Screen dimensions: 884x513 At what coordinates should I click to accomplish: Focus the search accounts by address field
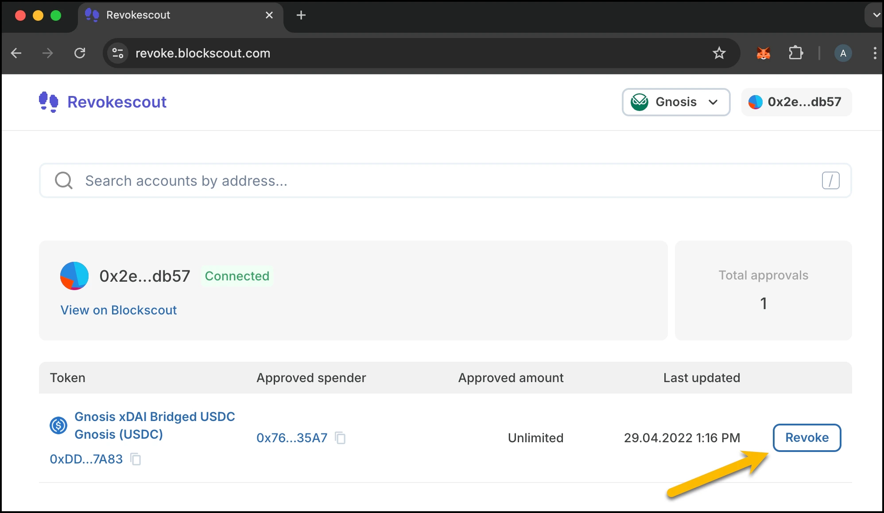[x=443, y=180]
